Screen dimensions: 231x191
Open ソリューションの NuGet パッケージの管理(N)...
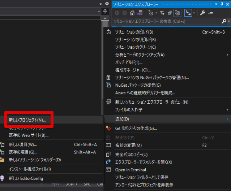167,78
